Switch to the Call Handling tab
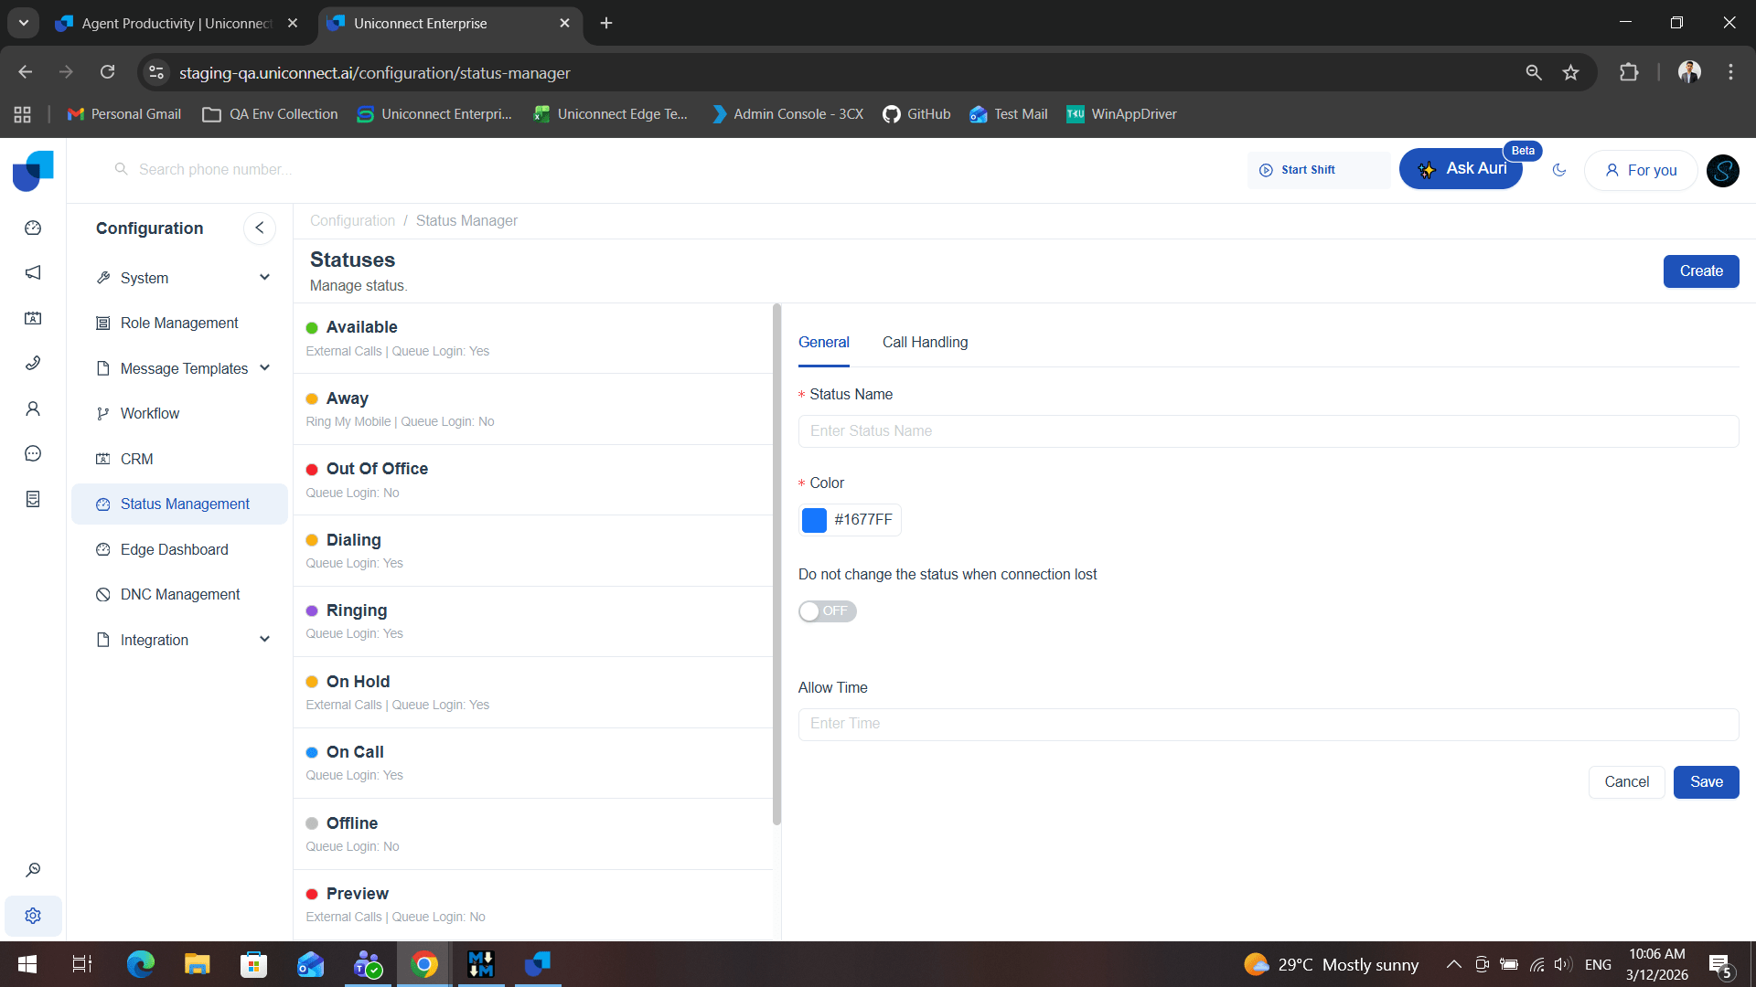The width and height of the screenshot is (1756, 987). click(x=925, y=343)
